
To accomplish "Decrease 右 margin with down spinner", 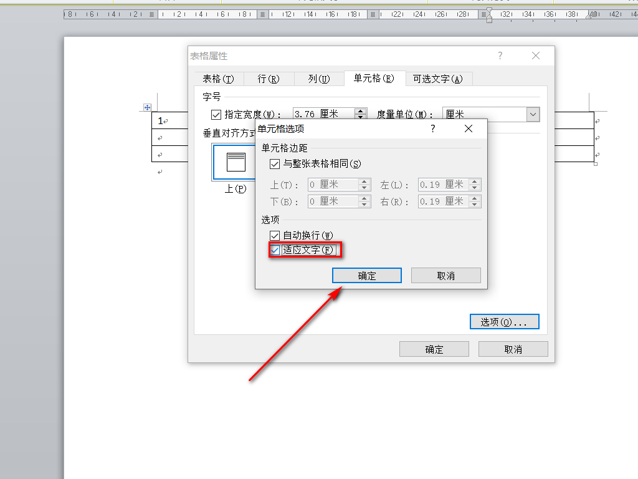I will coord(474,205).
